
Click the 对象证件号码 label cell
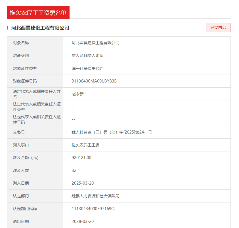click(25, 81)
